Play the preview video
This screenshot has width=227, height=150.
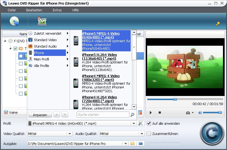point(151,113)
